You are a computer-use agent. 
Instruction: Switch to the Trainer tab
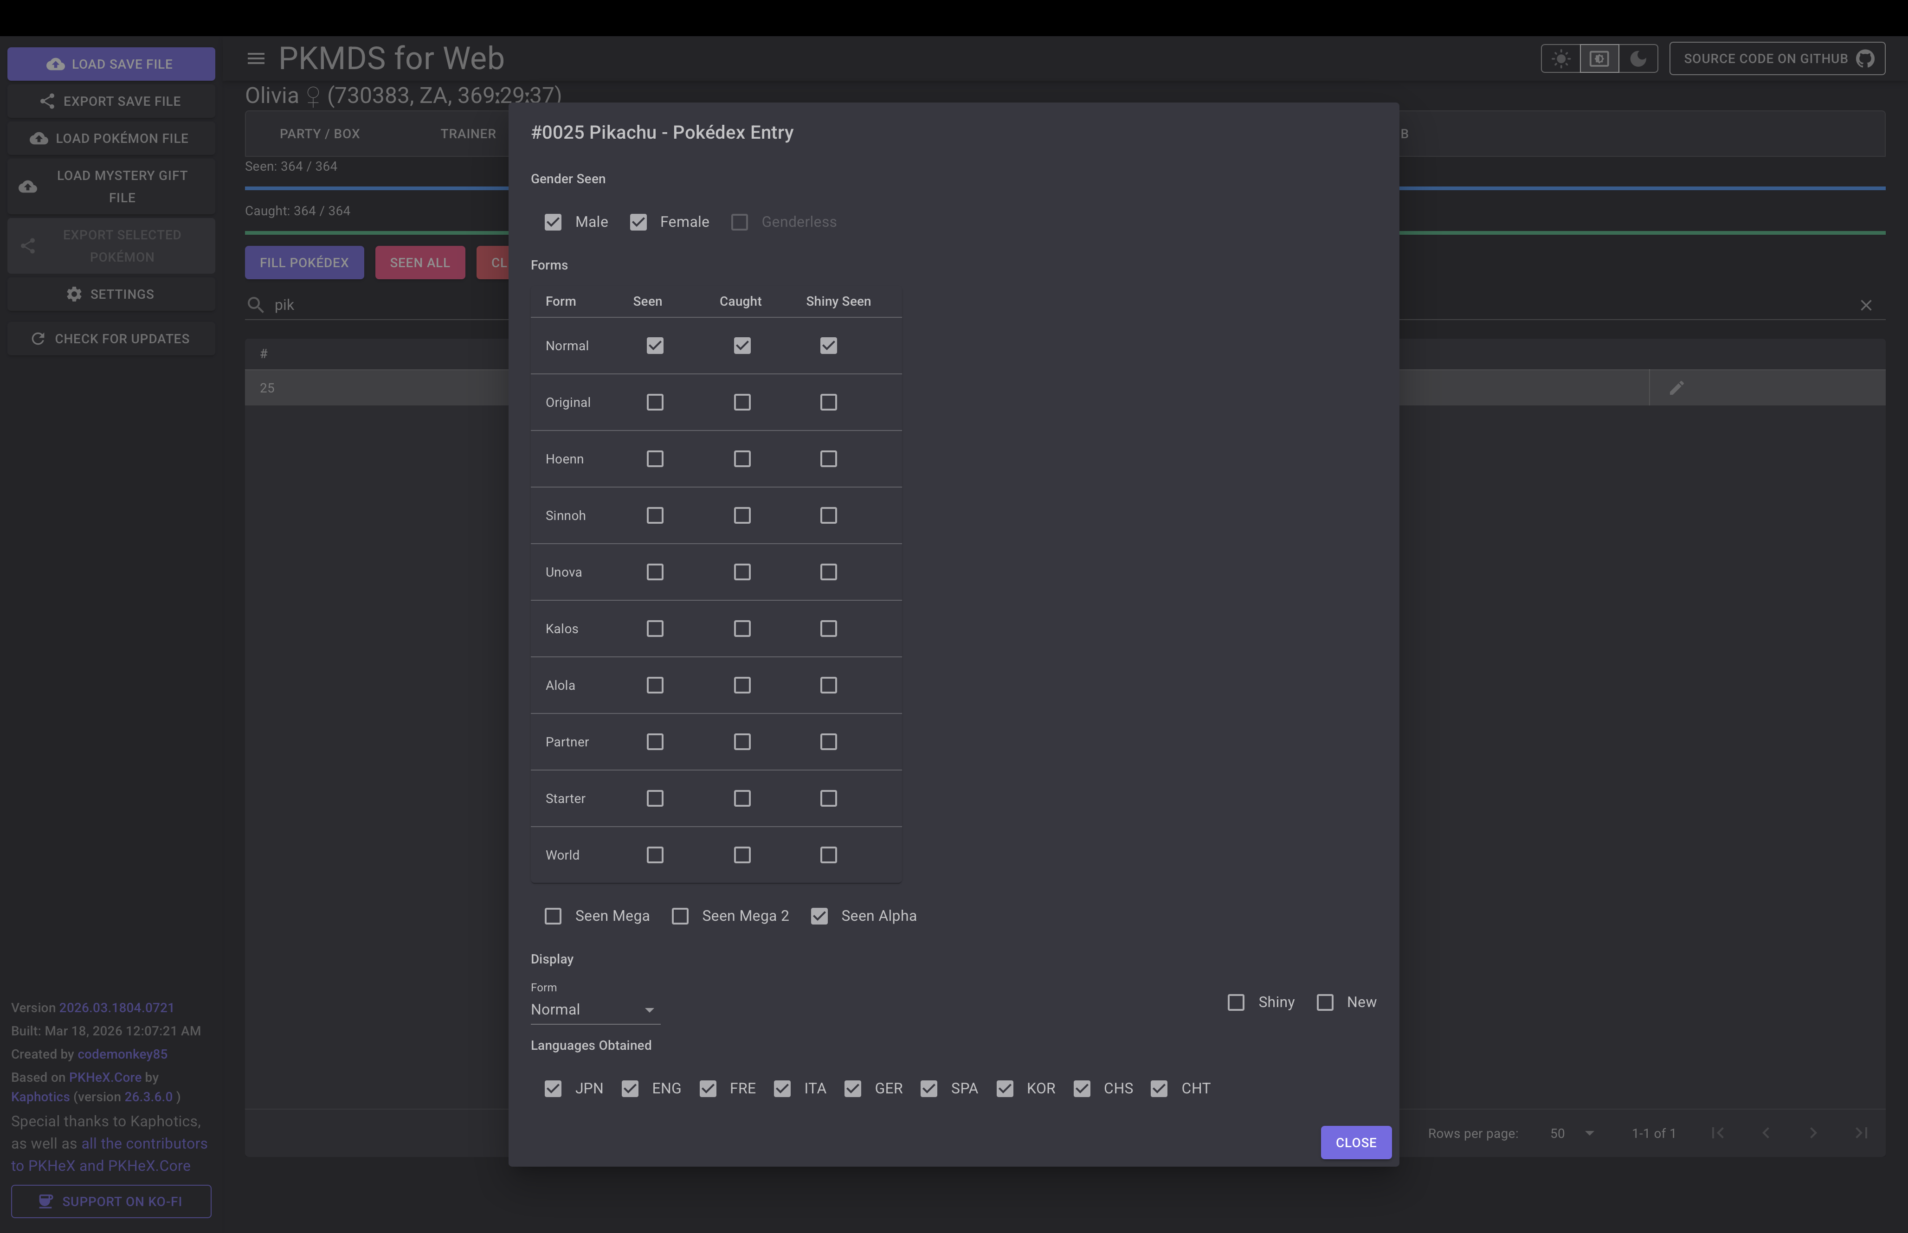coord(468,134)
